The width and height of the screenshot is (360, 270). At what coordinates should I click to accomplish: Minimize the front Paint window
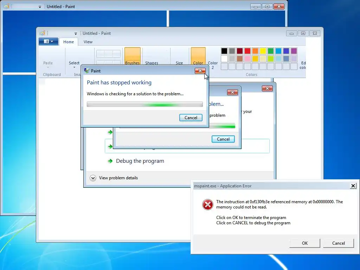(291, 33)
